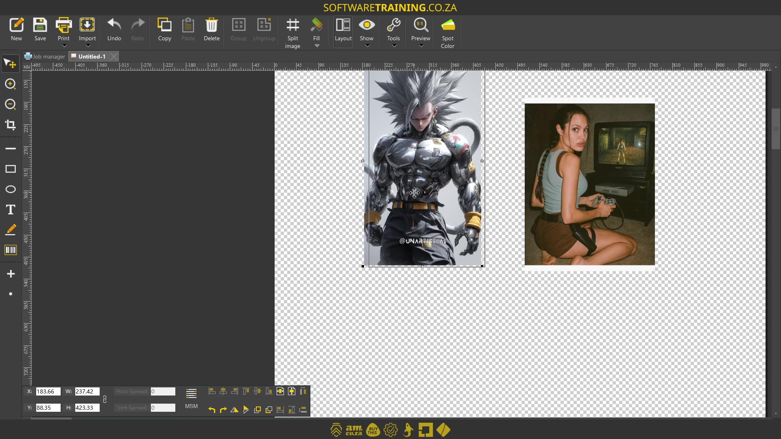Click the plus tool in the left toolbar
The height and width of the screenshot is (439, 781).
[11, 274]
